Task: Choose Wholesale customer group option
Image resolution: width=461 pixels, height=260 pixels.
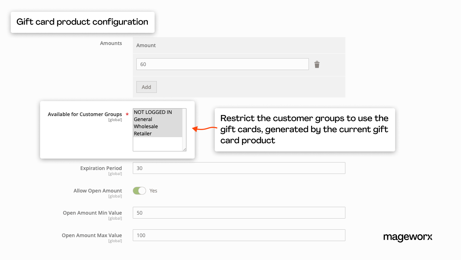Action: [x=146, y=126]
